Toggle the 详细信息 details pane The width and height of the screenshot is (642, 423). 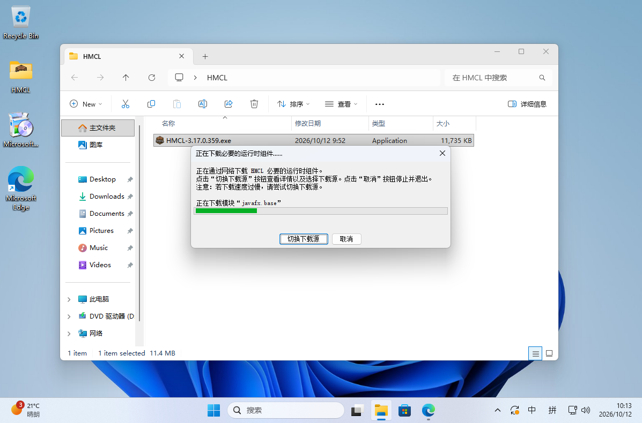(x=527, y=104)
